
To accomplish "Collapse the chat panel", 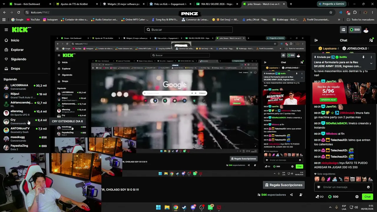I will (316, 40).
